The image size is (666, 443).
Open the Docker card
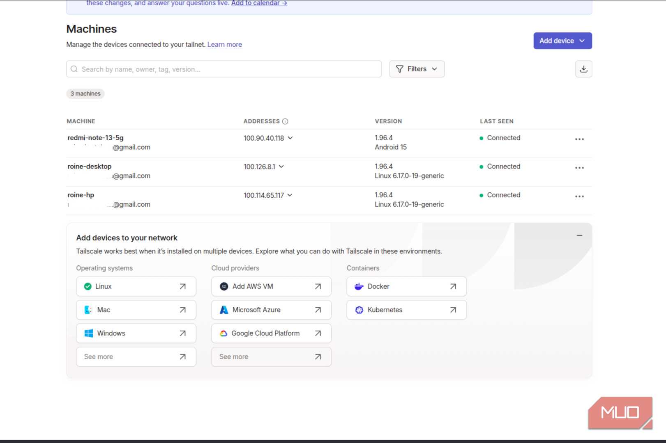406,286
